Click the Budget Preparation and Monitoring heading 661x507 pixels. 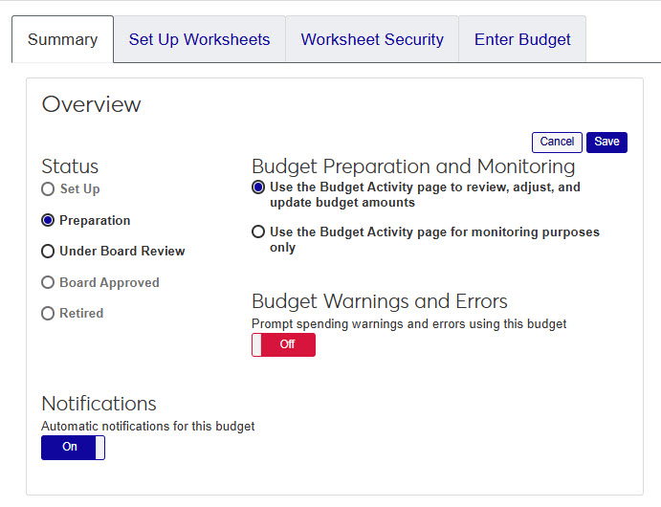pyautogui.click(x=413, y=166)
